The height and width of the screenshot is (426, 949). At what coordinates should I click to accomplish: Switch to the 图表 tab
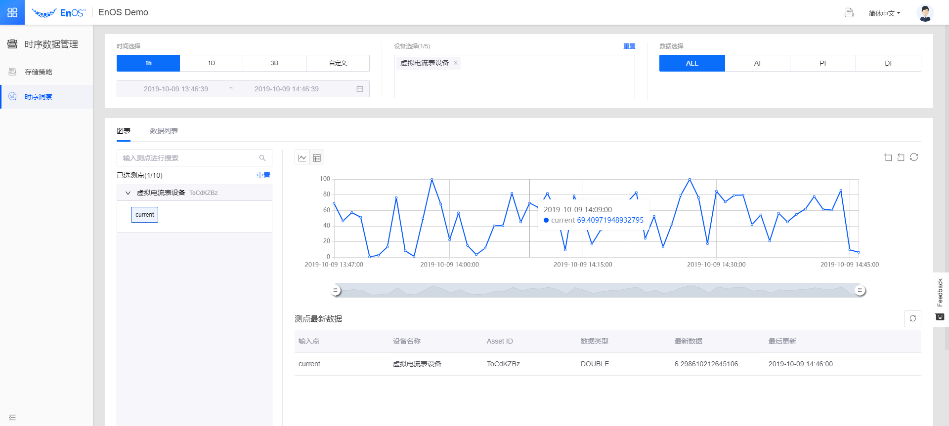pos(124,131)
